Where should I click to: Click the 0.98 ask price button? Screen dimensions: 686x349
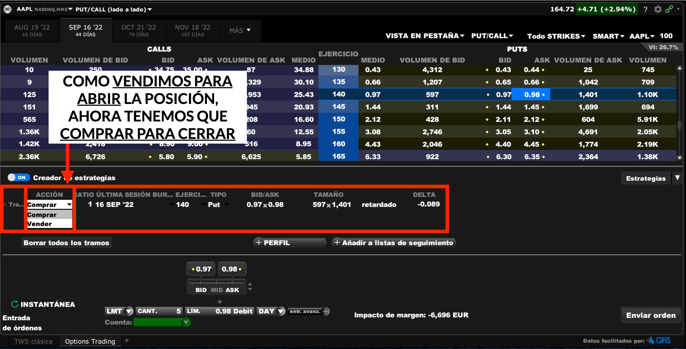(x=232, y=269)
